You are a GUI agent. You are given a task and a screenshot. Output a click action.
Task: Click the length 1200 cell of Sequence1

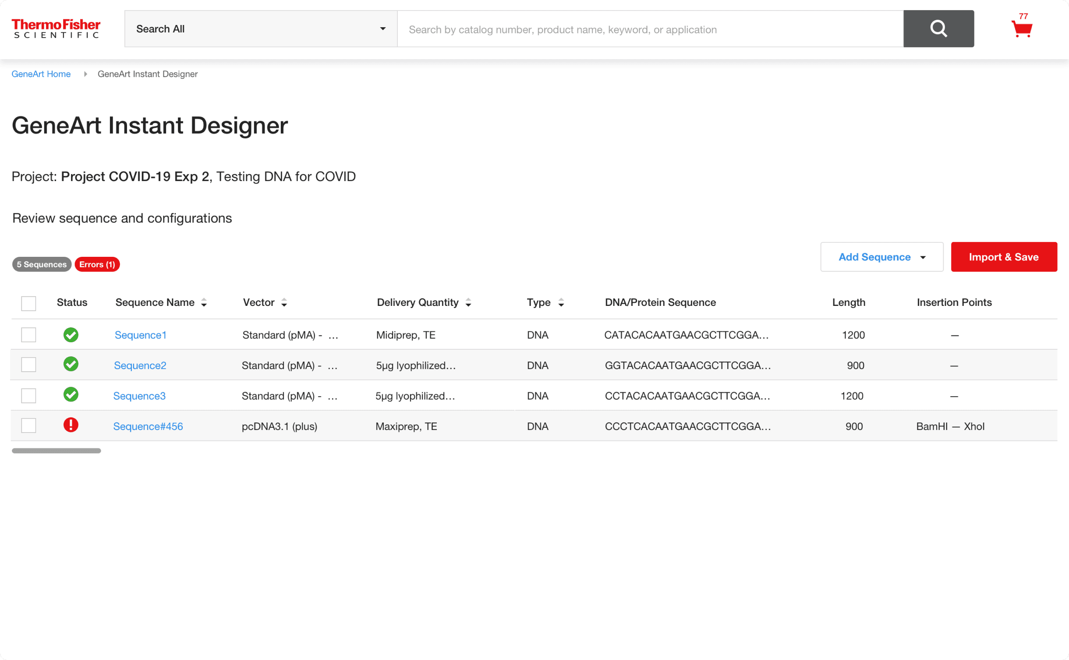point(853,335)
